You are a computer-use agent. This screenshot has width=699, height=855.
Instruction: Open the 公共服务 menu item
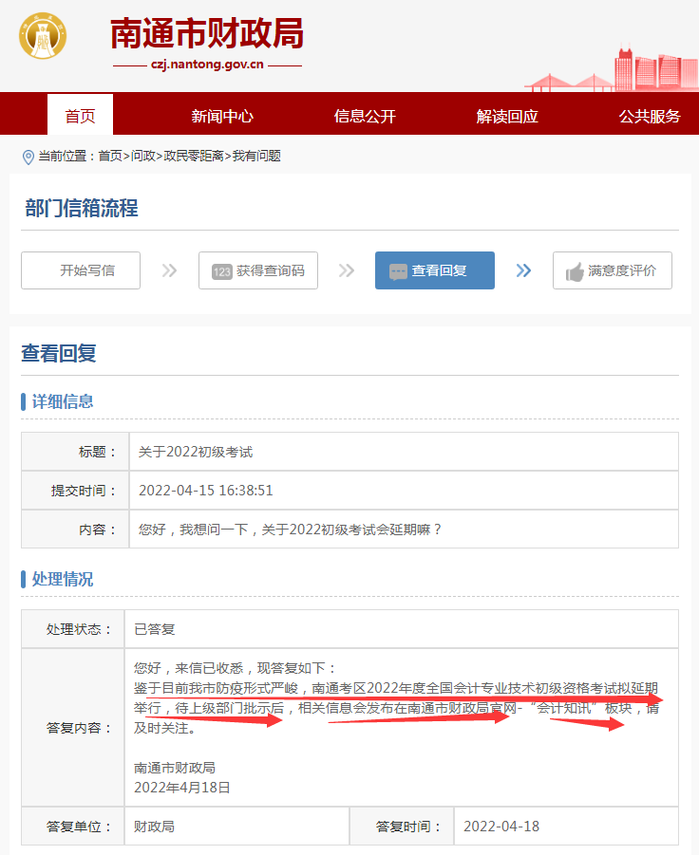click(650, 116)
